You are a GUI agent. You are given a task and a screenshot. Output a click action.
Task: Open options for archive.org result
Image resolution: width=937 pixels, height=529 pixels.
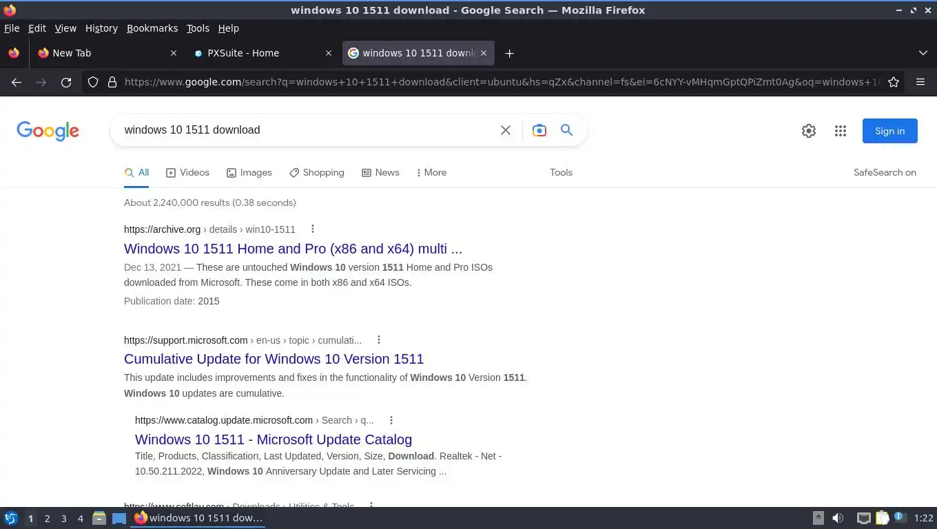313,229
